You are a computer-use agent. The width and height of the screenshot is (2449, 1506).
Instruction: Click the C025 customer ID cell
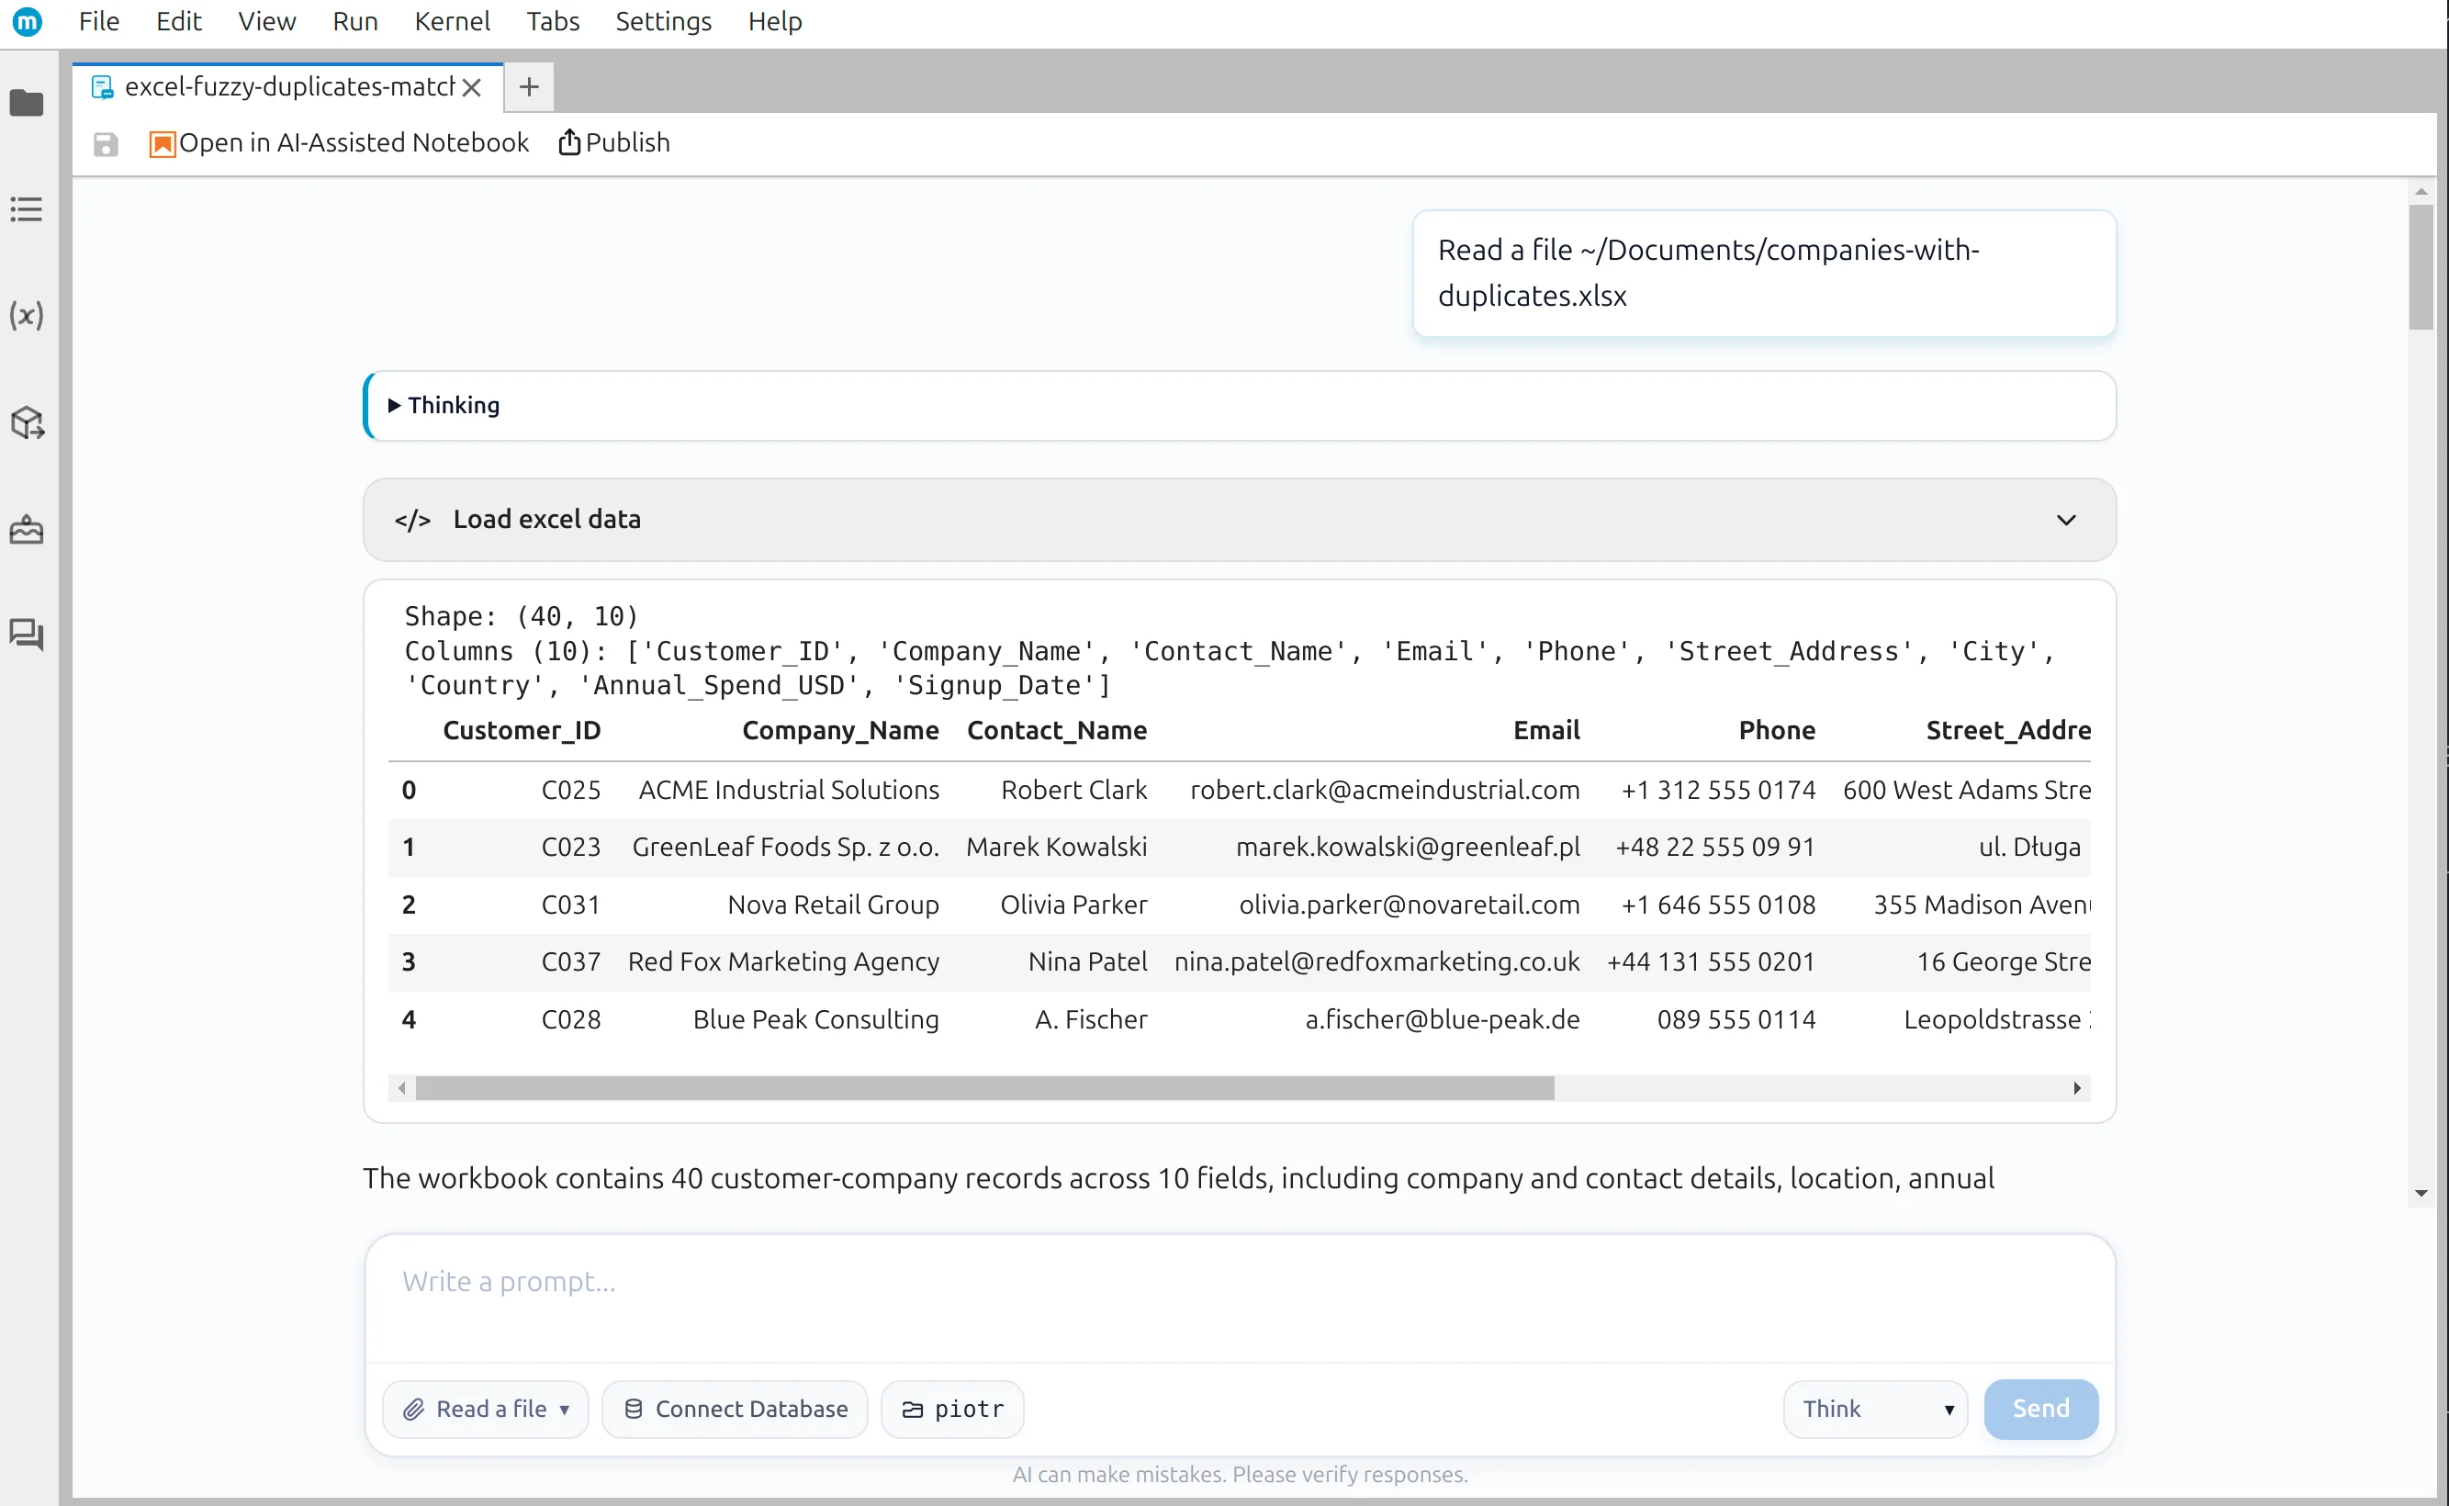(x=570, y=790)
